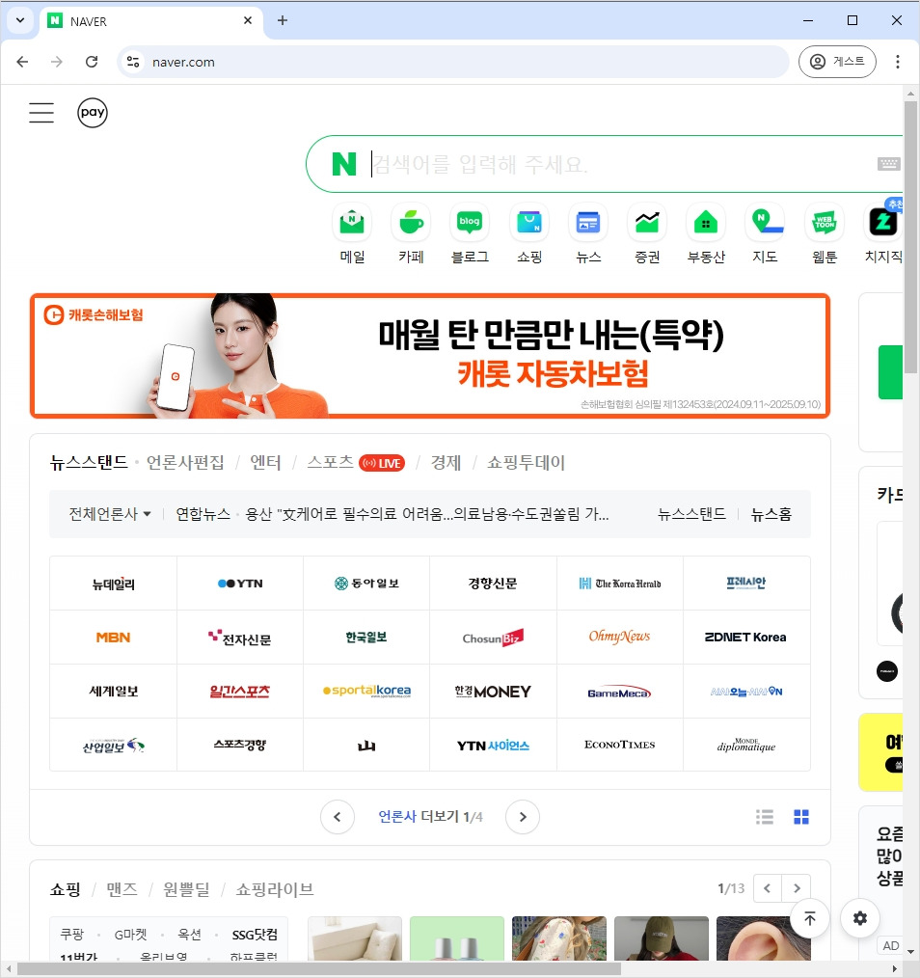
Task: Open the 뉴스홈 link
Action: pos(771,514)
